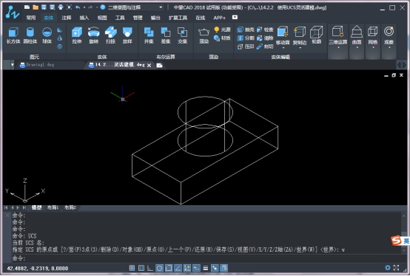Toggle grid display in status bar
Image resolution: width=410 pixels, height=276 pixels.
pyautogui.click(x=141, y=268)
